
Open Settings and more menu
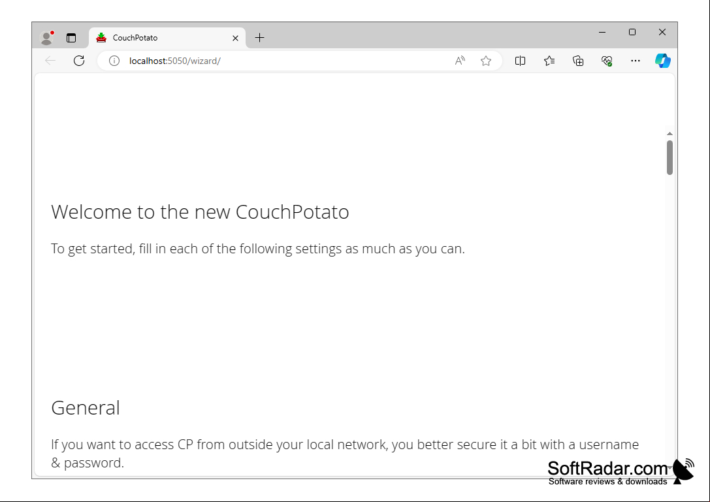[636, 61]
